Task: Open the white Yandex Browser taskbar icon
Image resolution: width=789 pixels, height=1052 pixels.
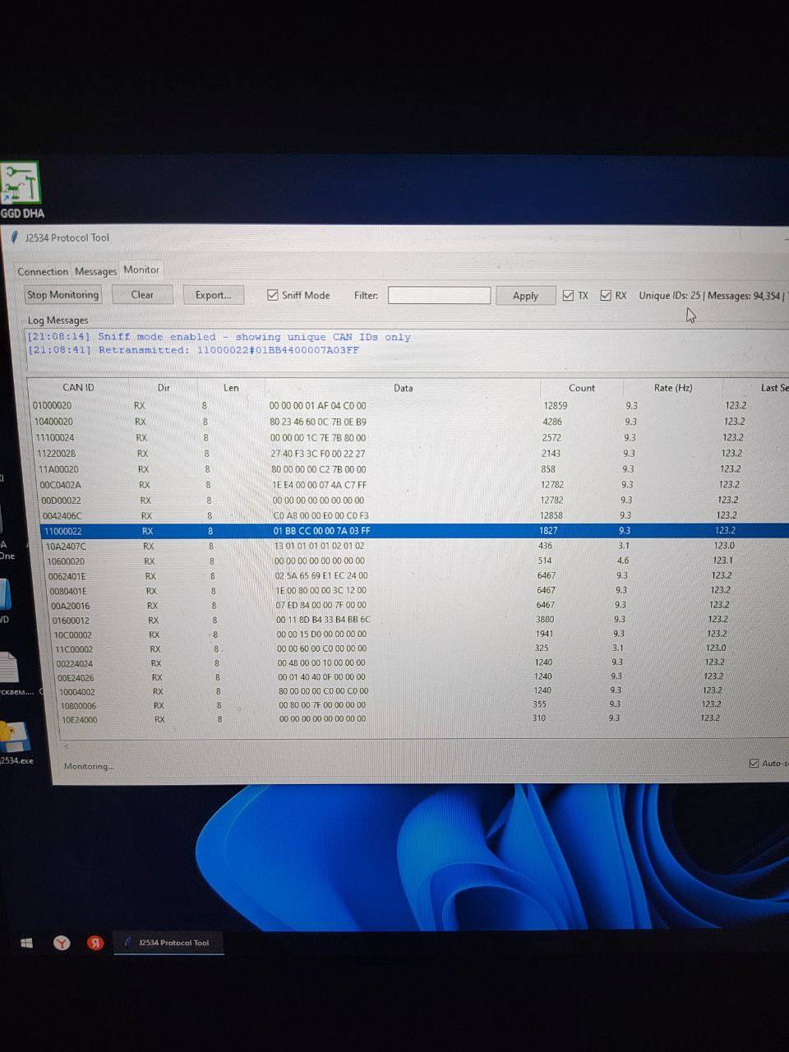Action: click(x=62, y=943)
